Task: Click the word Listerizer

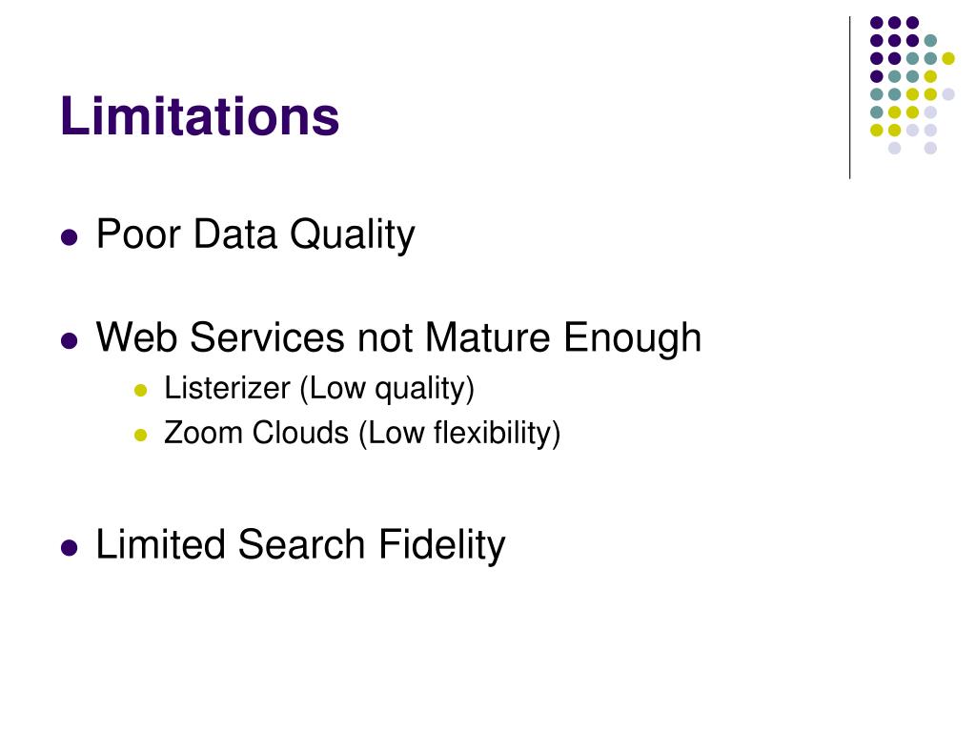Action: click(x=227, y=389)
